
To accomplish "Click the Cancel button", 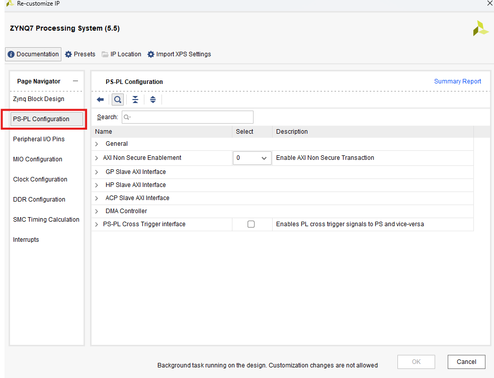I will tap(466, 361).
